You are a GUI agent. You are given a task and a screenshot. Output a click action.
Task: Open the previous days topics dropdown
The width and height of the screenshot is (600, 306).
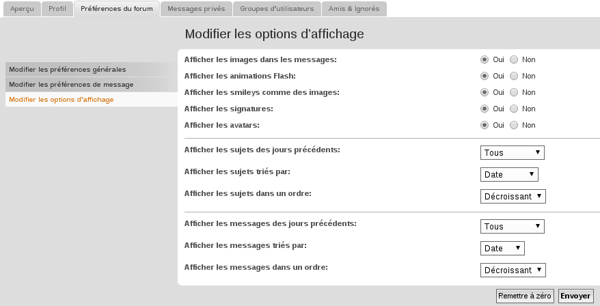513,152
